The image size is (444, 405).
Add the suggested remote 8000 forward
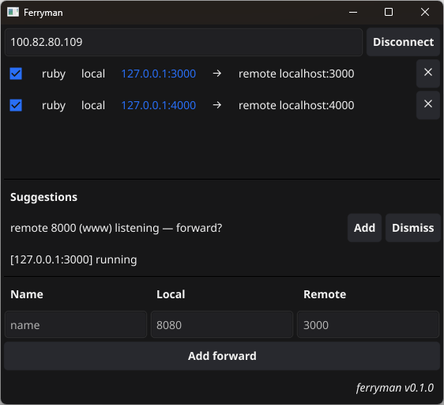click(364, 228)
